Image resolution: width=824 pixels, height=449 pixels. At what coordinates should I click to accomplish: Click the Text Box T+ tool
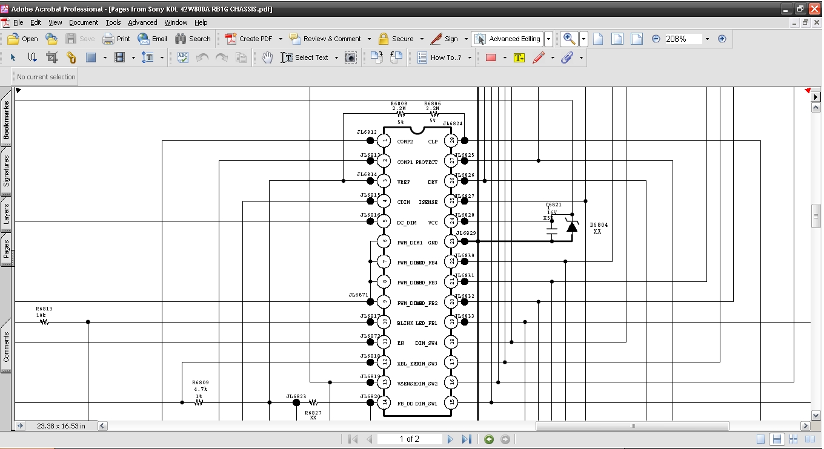(519, 57)
